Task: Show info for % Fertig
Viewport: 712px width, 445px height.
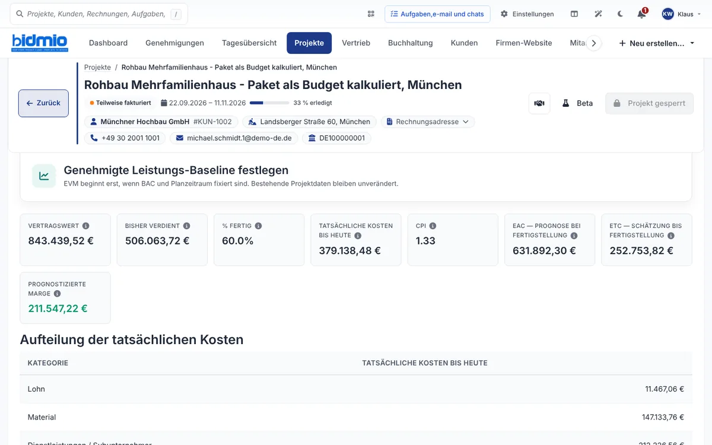Action: 258,226
